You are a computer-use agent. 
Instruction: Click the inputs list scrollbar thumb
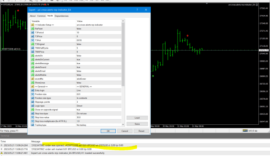click(123, 55)
